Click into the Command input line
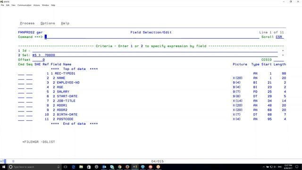Viewport: 302px width, 170px height. (x=152, y=37)
